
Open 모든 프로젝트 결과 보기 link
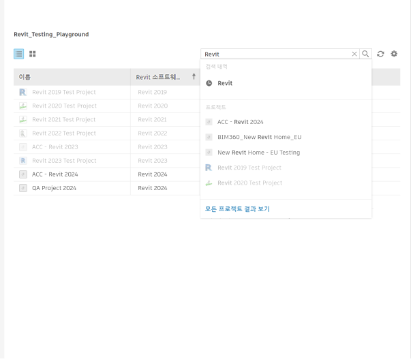click(x=237, y=209)
